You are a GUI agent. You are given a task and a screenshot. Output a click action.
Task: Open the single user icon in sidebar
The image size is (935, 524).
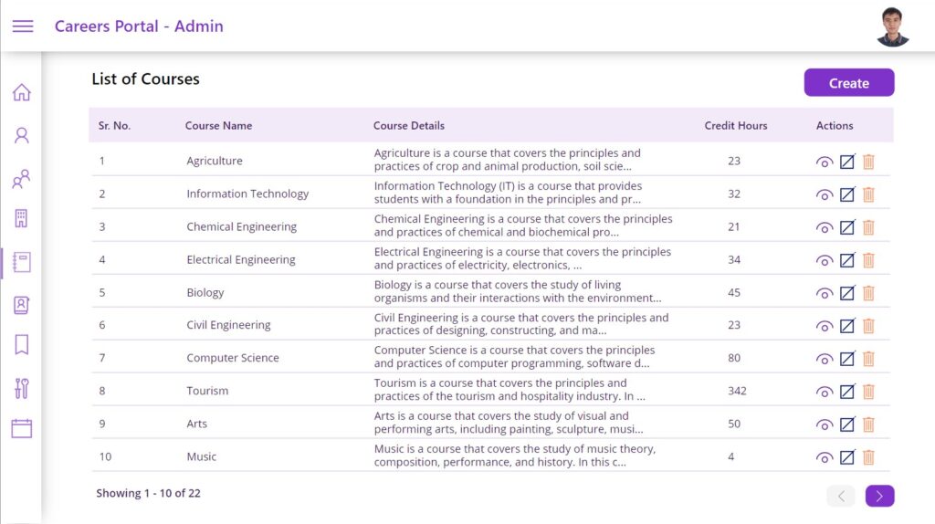(x=22, y=135)
